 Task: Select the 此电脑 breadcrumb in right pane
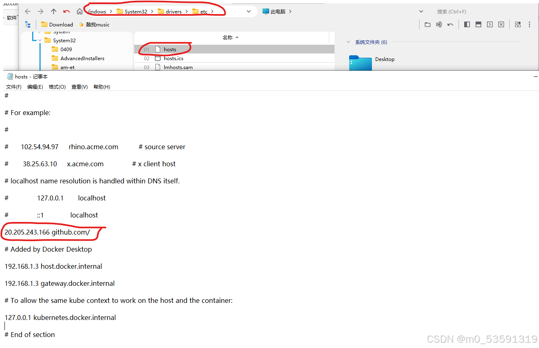pyautogui.click(x=274, y=11)
